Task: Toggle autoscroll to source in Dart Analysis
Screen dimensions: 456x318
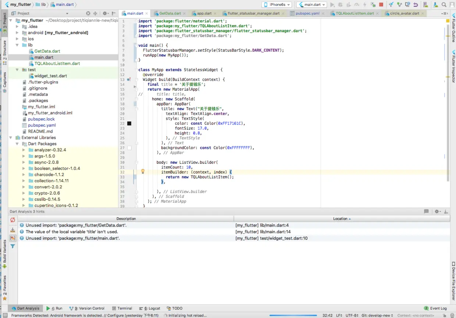Action: [13, 230]
